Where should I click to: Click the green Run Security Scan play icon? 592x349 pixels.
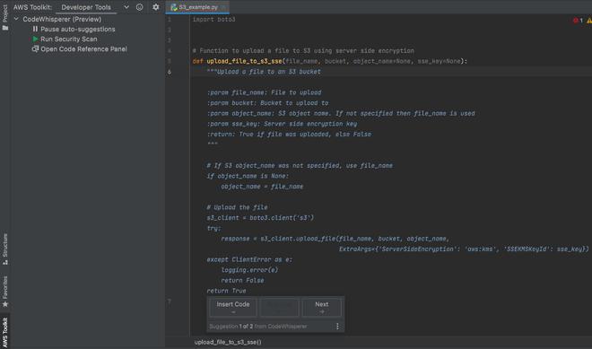(x=36, y=39)
